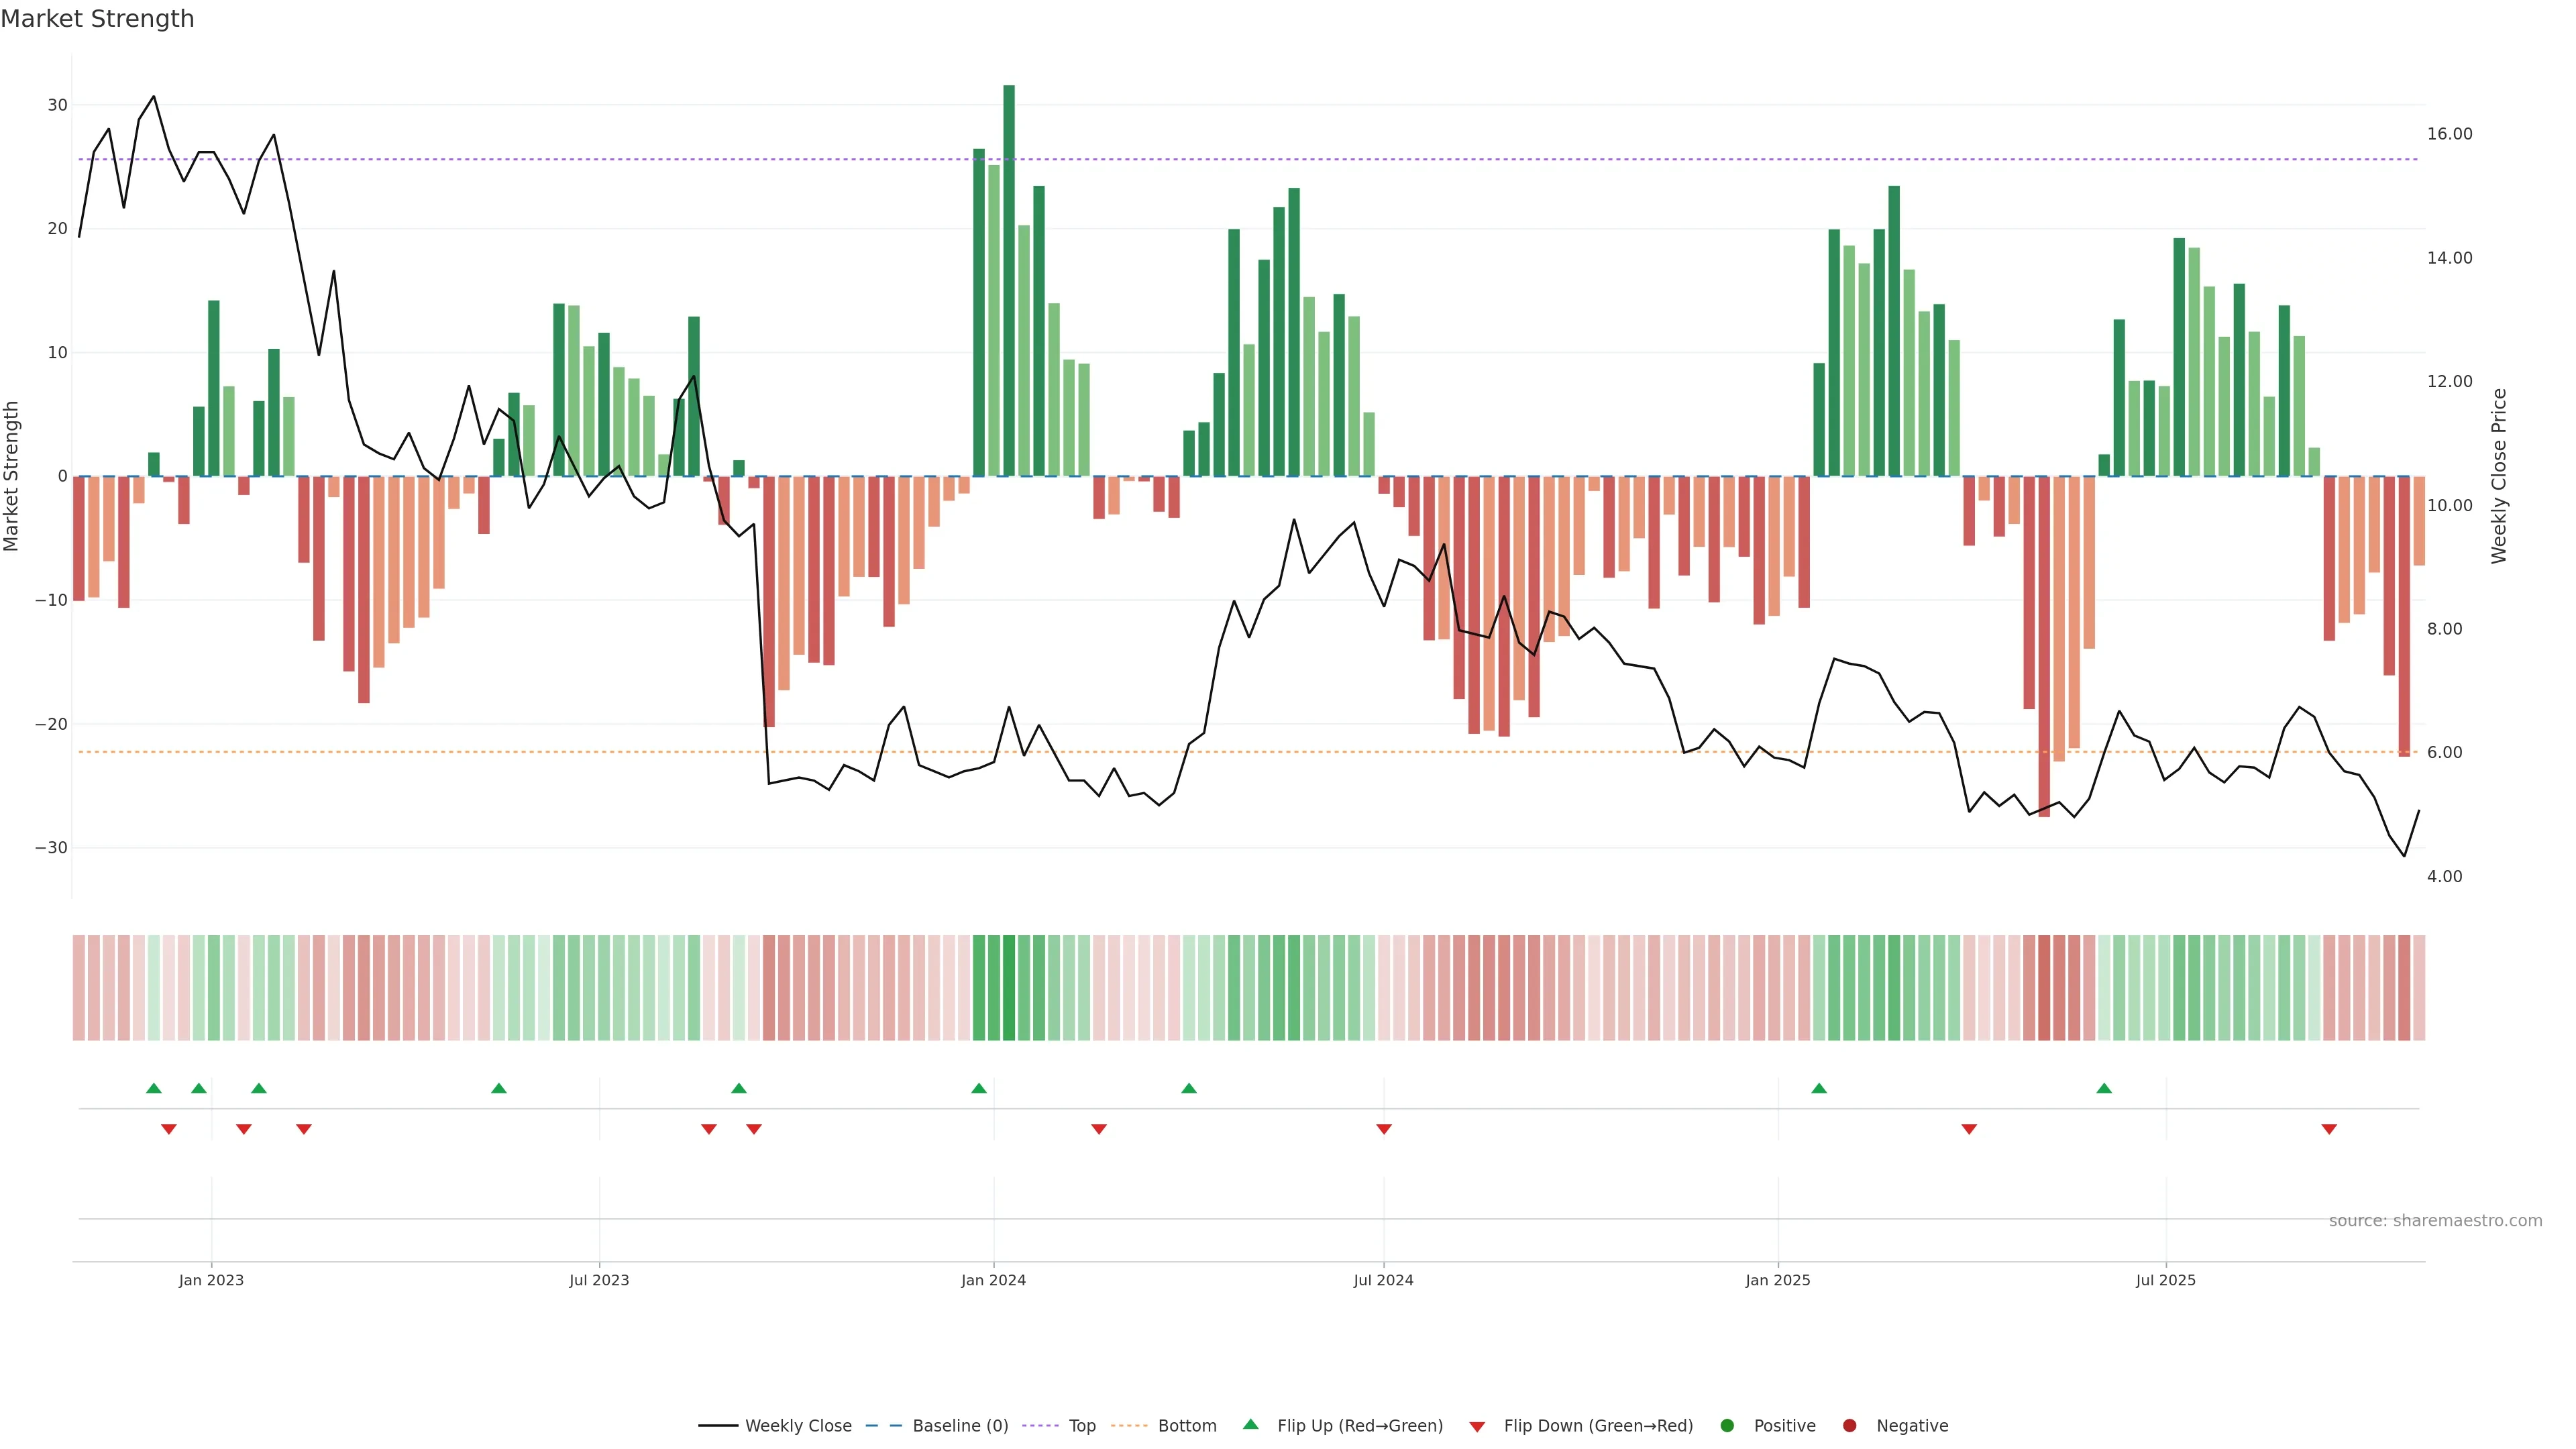Viewport: 2576px width, 1449px height.
Task: Click the Jan 2025 x-axis label
Action: [1778, 1280]
